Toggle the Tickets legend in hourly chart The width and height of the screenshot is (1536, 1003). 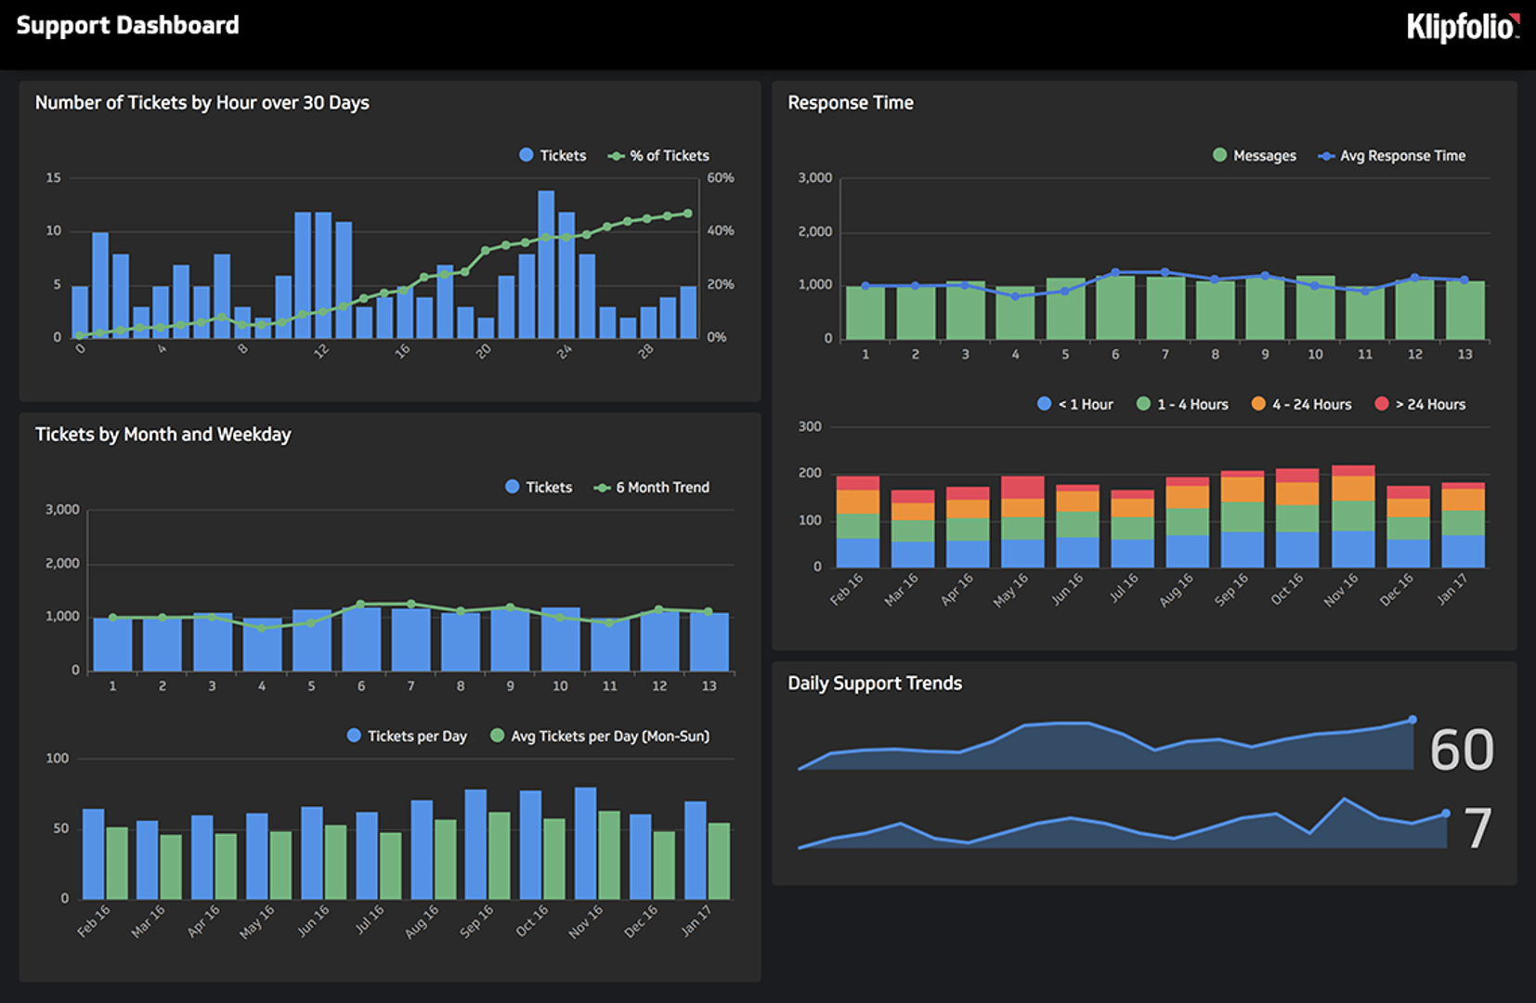(553, 155)
